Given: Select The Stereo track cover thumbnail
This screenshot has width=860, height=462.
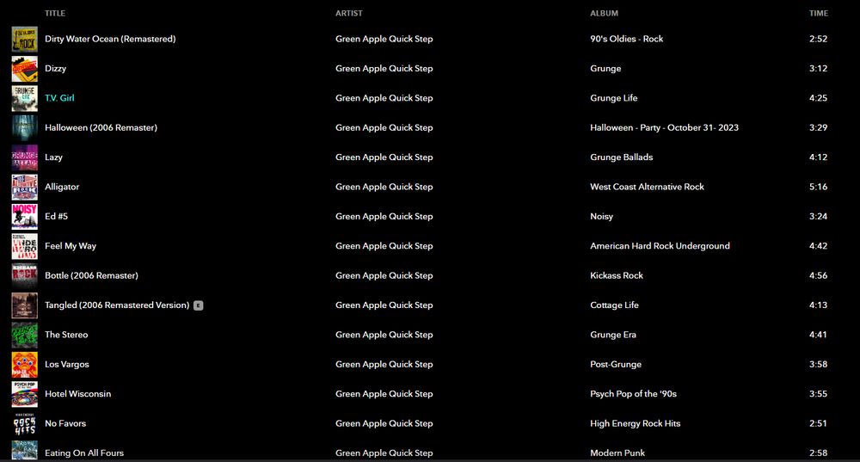Looking at the screenshot, I should click(25, 336).
